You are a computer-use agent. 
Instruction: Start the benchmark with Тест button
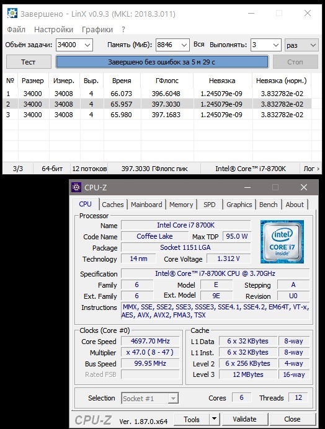pos(29,62)
